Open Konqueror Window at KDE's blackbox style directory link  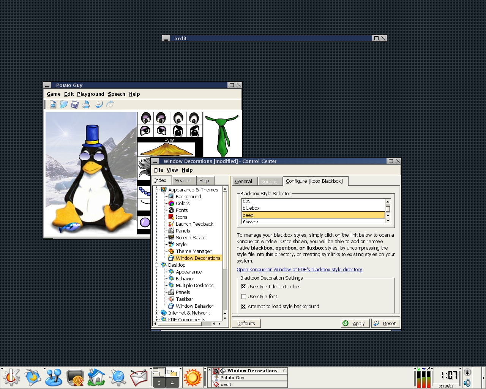(x=299, y=270)
